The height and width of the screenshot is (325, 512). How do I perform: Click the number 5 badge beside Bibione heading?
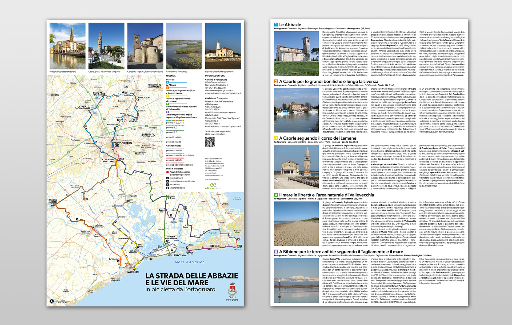(x=276, y=252)
